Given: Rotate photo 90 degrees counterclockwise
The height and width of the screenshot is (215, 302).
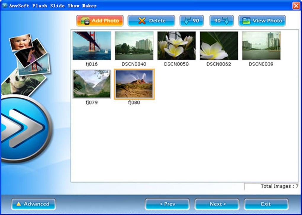Looking at the screenshot, I should pos(192,21).
